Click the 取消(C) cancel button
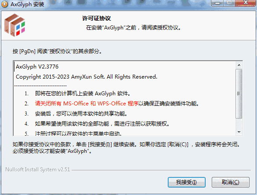Image resolution: width=257 pixels, height=195 pixels. pos(231,182)
